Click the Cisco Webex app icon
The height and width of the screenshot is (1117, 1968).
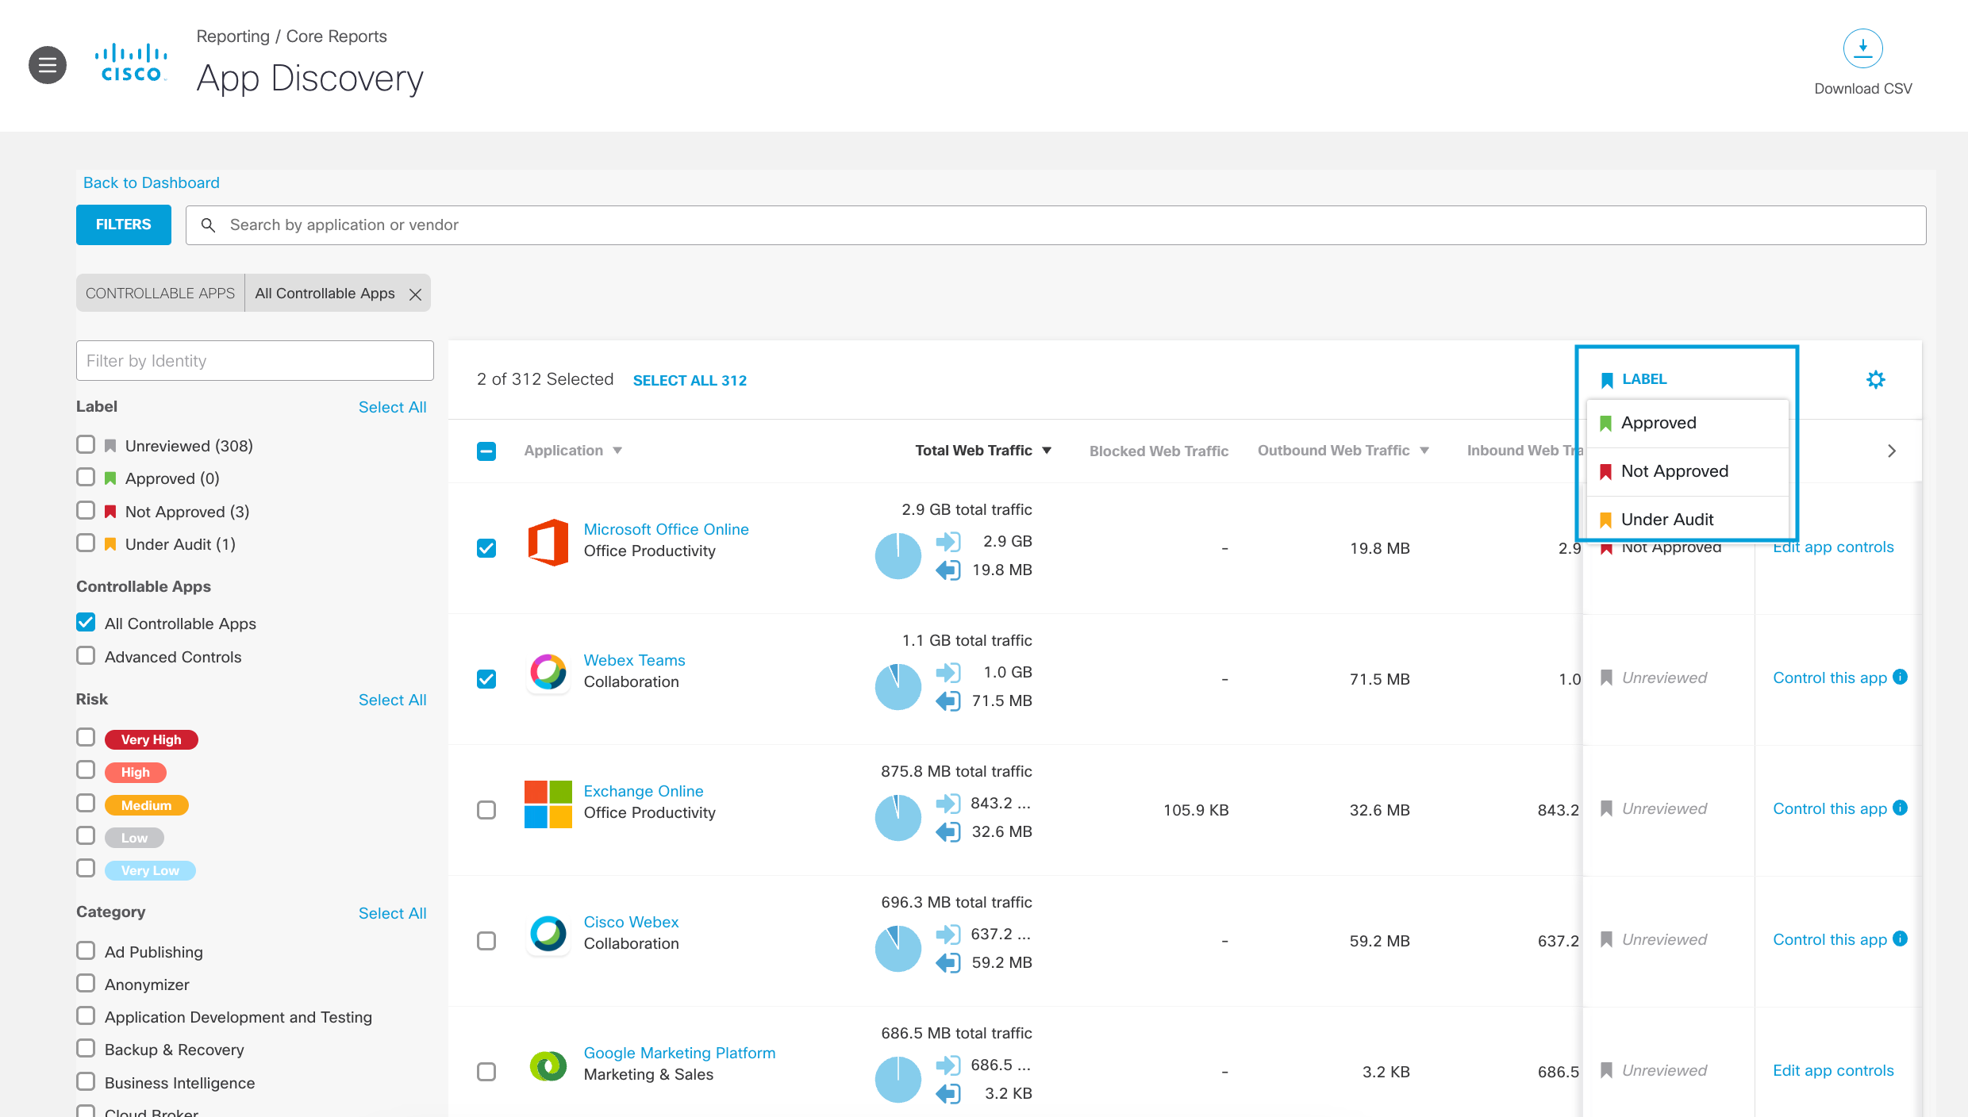548,935
